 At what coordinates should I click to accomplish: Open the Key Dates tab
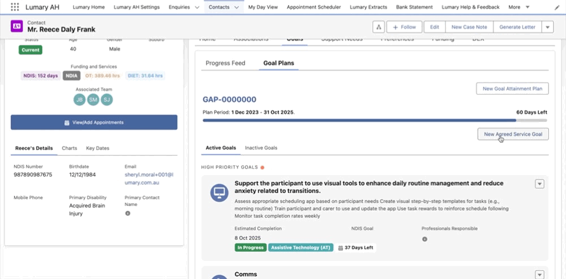[97, 149]
